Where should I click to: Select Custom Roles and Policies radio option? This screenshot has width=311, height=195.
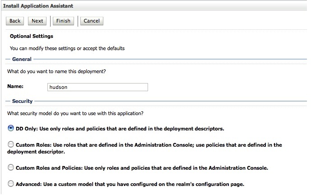point(11,167)
